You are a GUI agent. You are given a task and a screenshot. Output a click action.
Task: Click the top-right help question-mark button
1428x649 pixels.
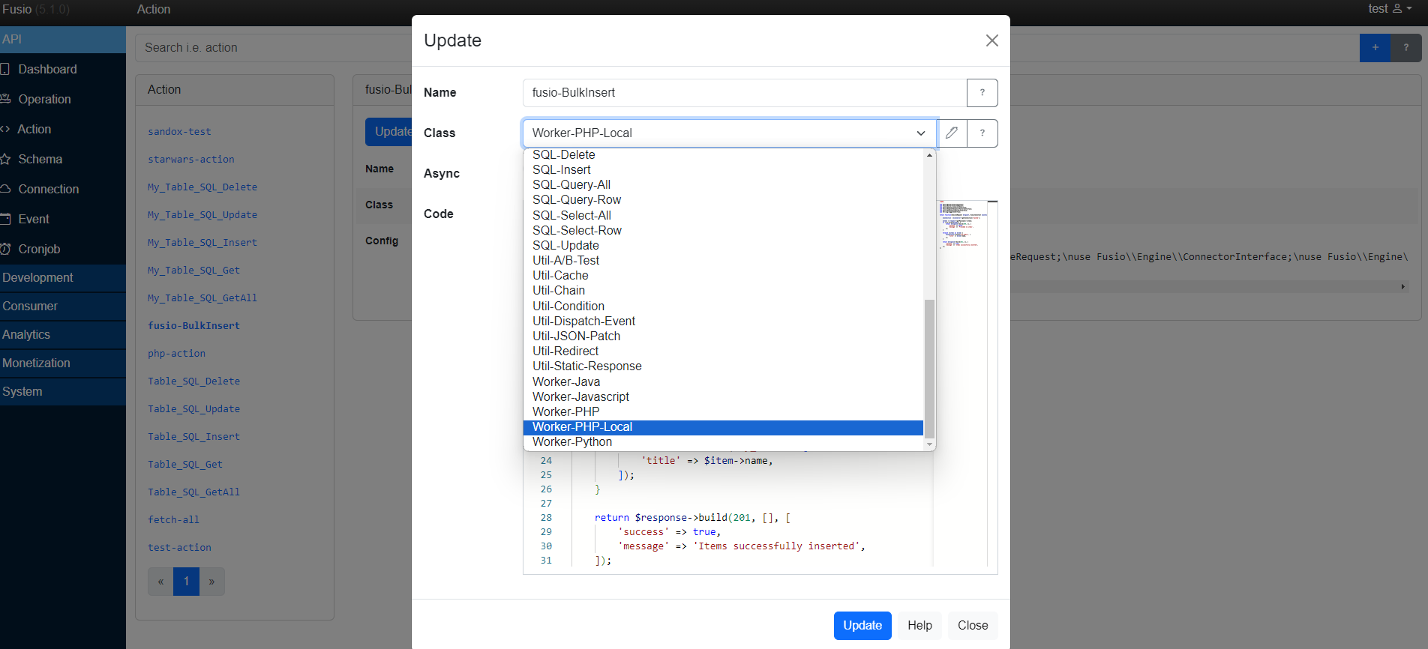tap(1405, 47)
